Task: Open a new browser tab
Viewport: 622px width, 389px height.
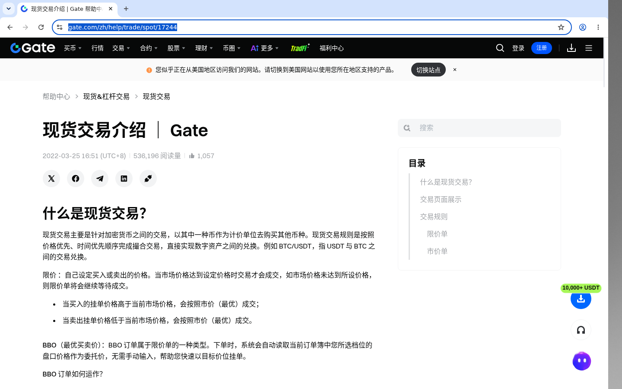Action: pyautogui.click(x=126, y=9)
